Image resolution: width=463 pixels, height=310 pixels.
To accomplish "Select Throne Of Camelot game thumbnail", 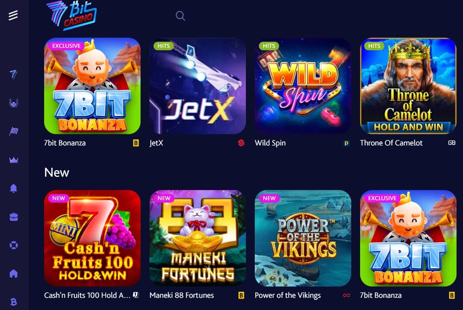I will [408, 86].
